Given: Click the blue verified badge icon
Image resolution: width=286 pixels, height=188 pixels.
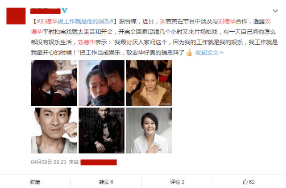Looking at the screenshot, I should point(64,10).
